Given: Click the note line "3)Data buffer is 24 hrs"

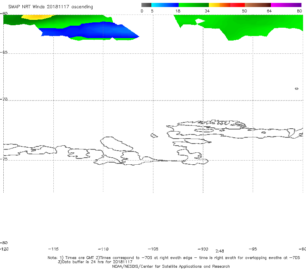Looking at the screenshot, I should [x=95, y=262].
